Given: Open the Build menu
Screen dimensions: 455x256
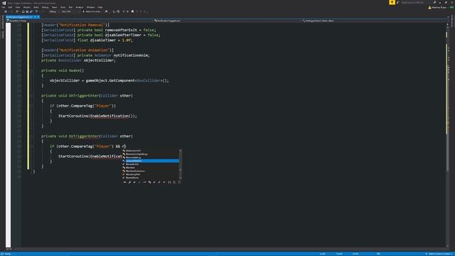Looking at the screenshot, I should 36,7.
